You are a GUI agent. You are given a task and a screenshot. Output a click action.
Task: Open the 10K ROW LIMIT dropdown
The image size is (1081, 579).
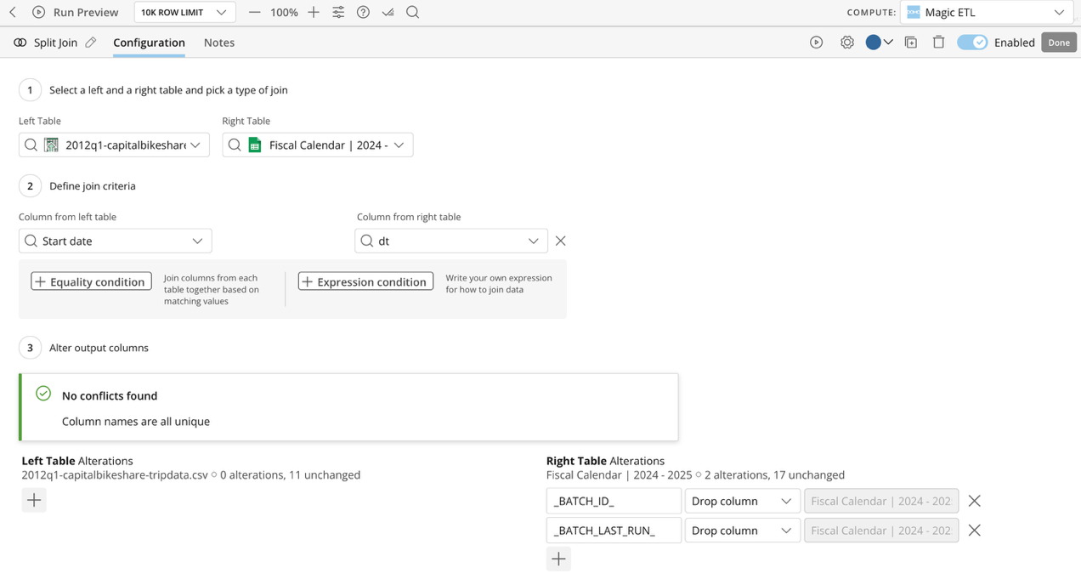click(x=184, y=12)
